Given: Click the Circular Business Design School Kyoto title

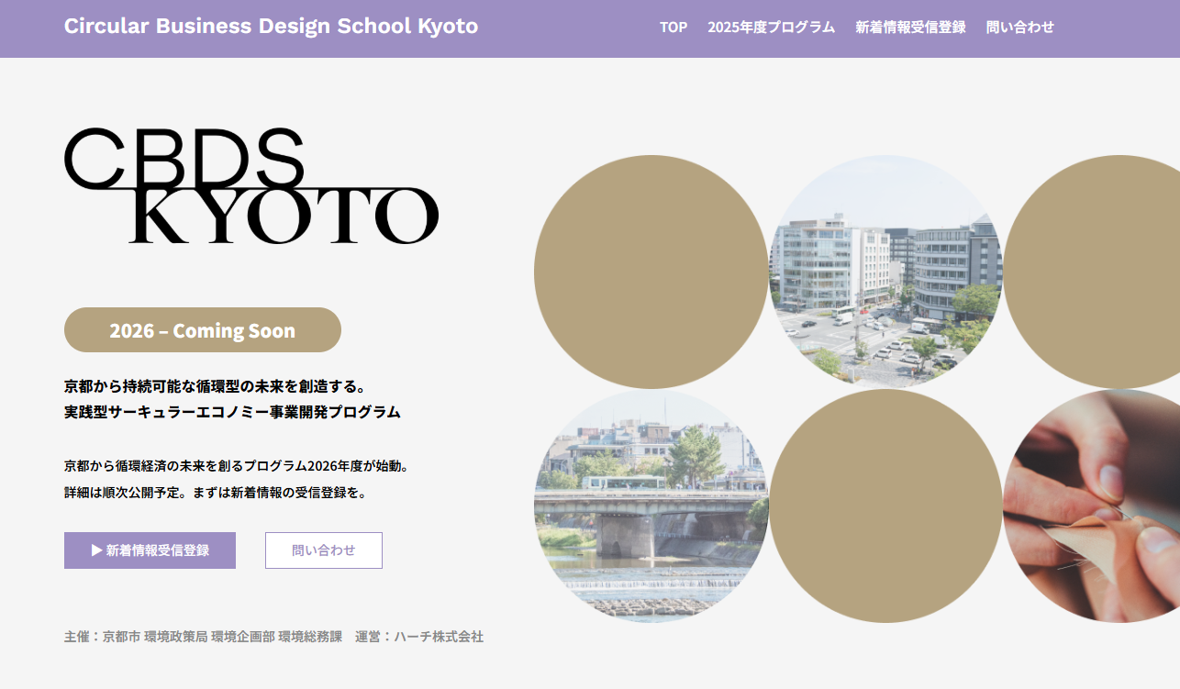Looking at the screenshot, I should point(271,26).
